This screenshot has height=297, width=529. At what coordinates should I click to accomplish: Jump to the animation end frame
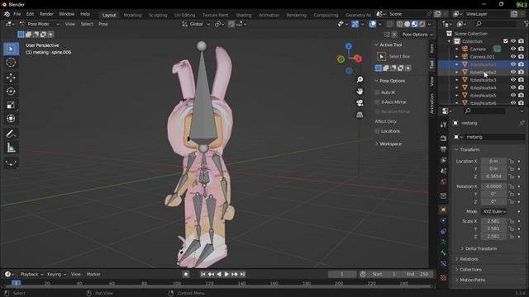[x=242, y=274]
